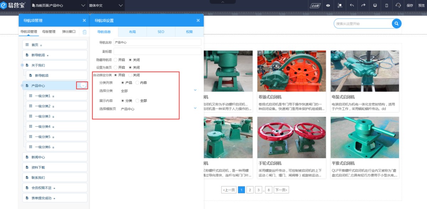Select 内容 radio for 分类列表
Screen dimensions: 427x209
137,83
